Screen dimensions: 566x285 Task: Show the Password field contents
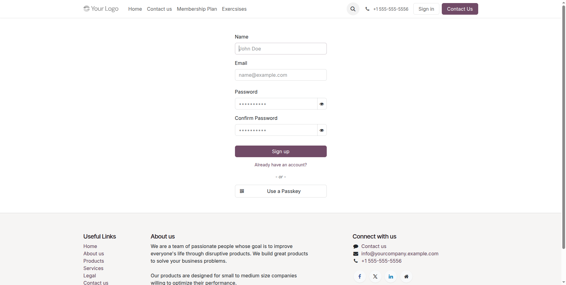(322, 104)
